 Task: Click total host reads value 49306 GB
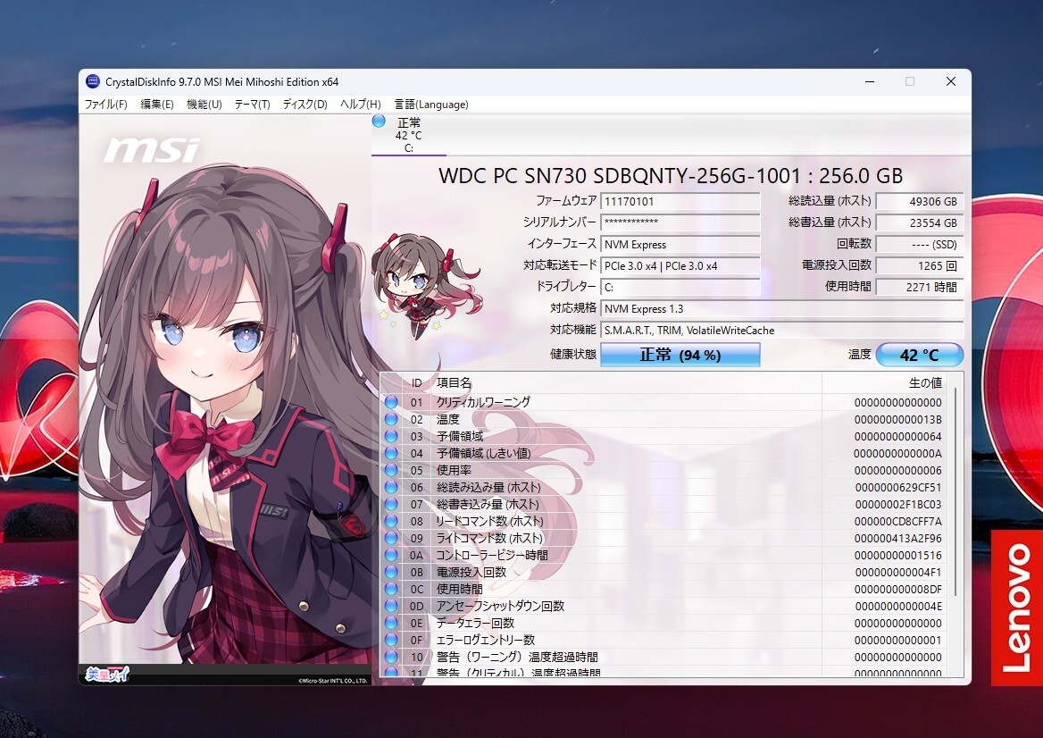919,202
